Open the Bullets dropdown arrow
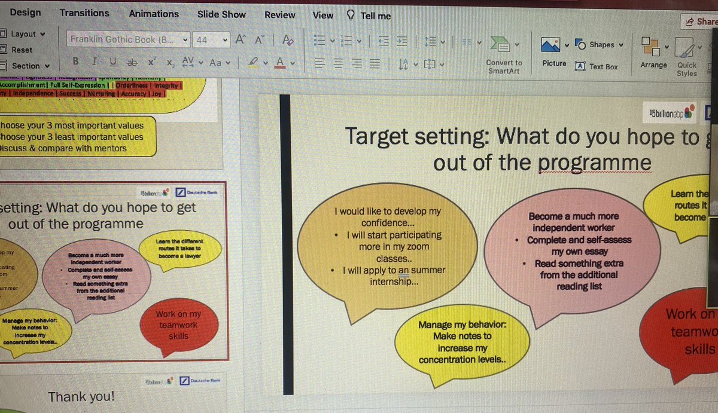 click(x=332, y=41)
